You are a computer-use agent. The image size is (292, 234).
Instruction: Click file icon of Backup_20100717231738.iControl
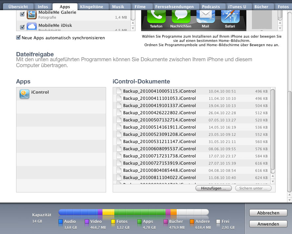[119, 156]
